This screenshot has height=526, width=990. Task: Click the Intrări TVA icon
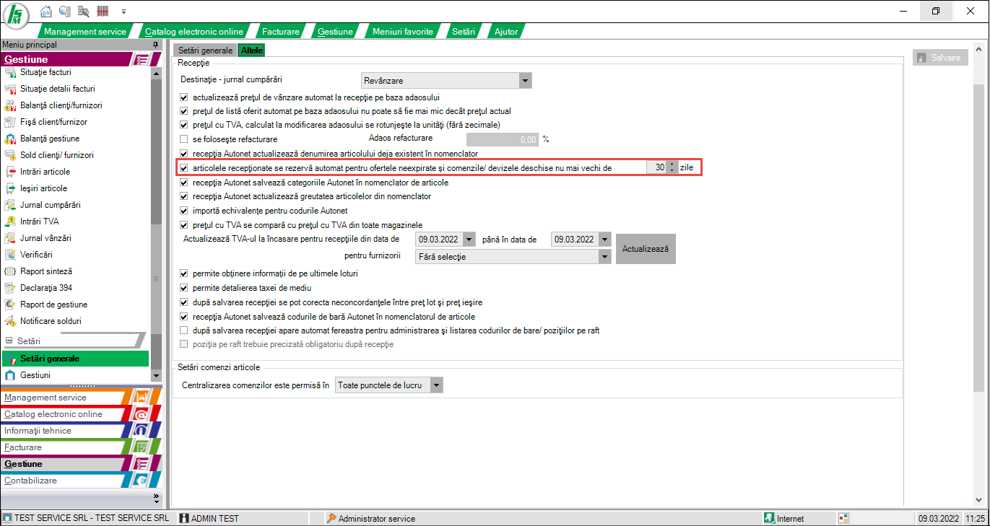coord(10,222)
